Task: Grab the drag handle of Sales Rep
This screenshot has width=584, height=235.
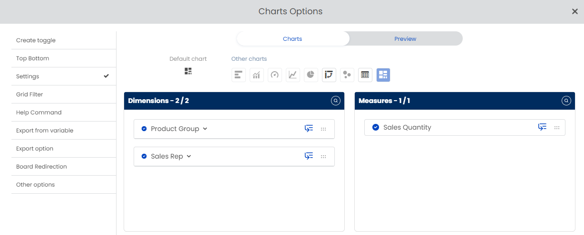Action: coord(323,157)
